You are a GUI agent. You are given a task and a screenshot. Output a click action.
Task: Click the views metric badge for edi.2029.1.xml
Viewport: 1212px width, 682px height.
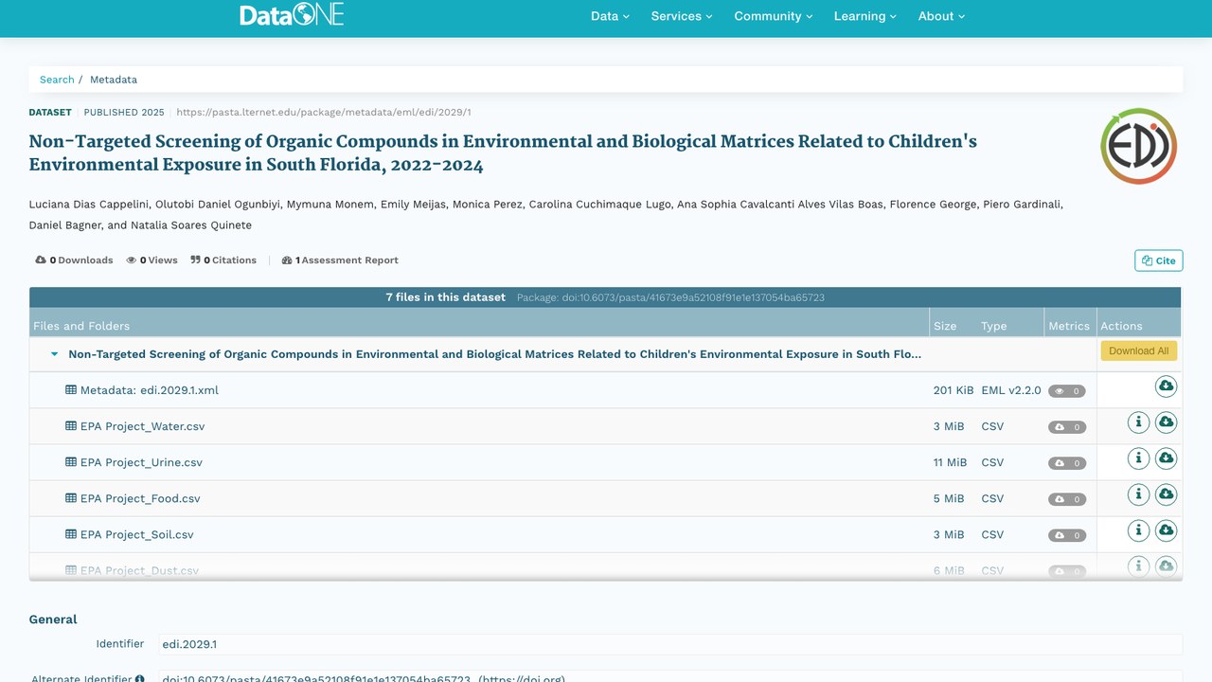1067,391
